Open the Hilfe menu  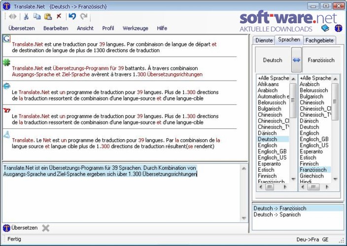[x=162, y=28]
